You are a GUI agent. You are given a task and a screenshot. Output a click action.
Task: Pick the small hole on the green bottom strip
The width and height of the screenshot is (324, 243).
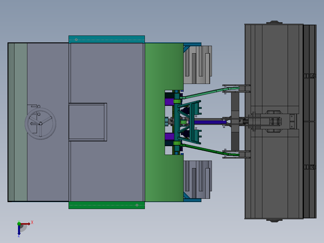(137, 205)
